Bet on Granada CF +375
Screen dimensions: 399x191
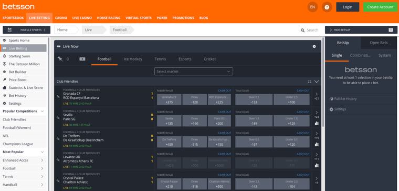(169, 99)
